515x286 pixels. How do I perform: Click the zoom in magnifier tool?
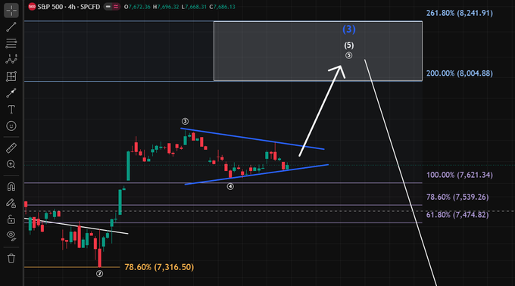coord(11,164)
